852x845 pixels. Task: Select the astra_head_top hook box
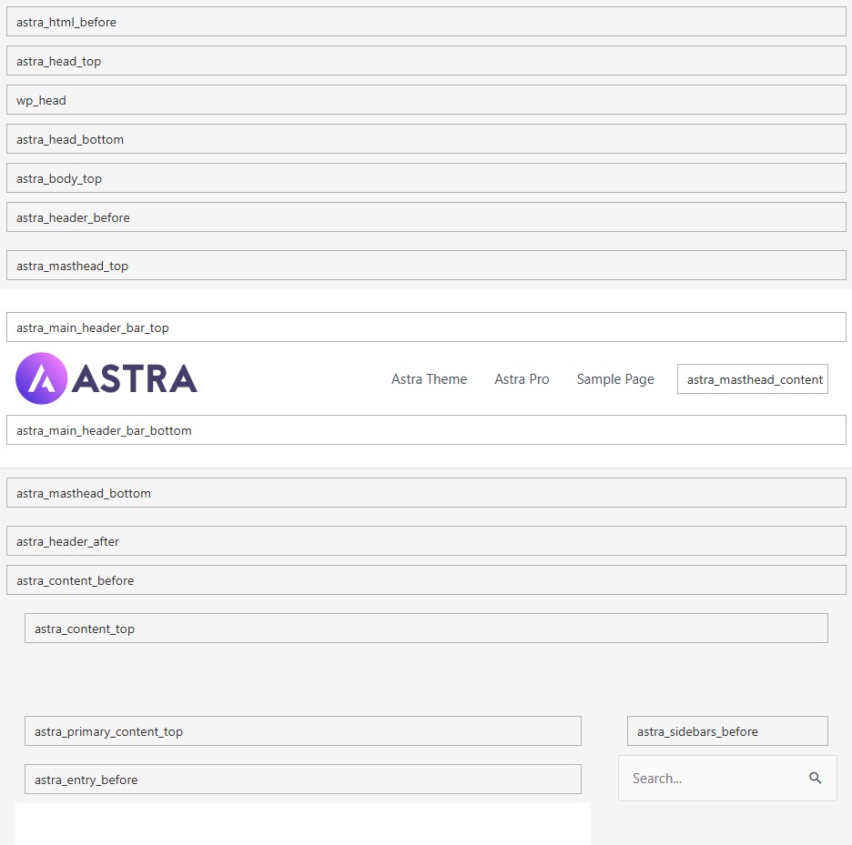pos(426,61)
